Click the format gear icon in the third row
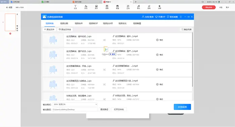This screenshot has height=127, width=235. pos(157,70)
